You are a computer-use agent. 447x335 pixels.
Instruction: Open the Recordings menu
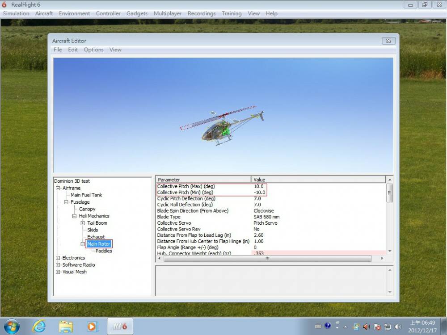pos(202,13)
